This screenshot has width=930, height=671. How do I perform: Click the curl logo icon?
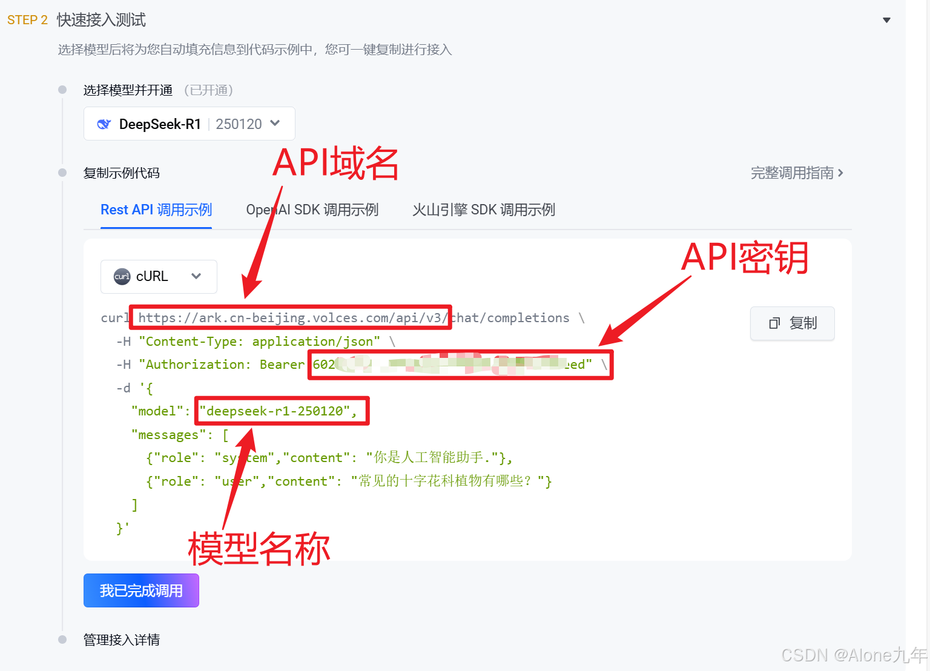(122, 277)
